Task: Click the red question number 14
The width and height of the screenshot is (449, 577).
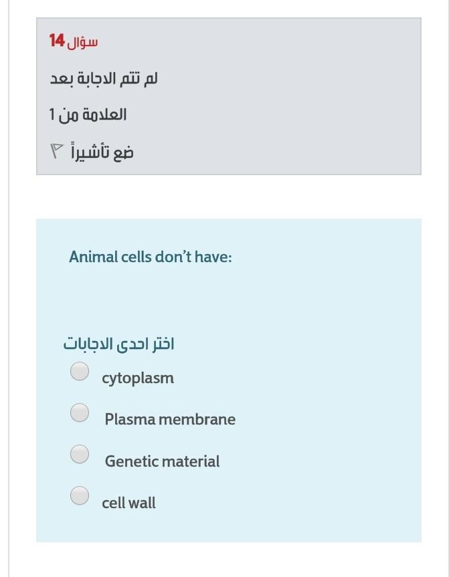Action: (57, 40)
